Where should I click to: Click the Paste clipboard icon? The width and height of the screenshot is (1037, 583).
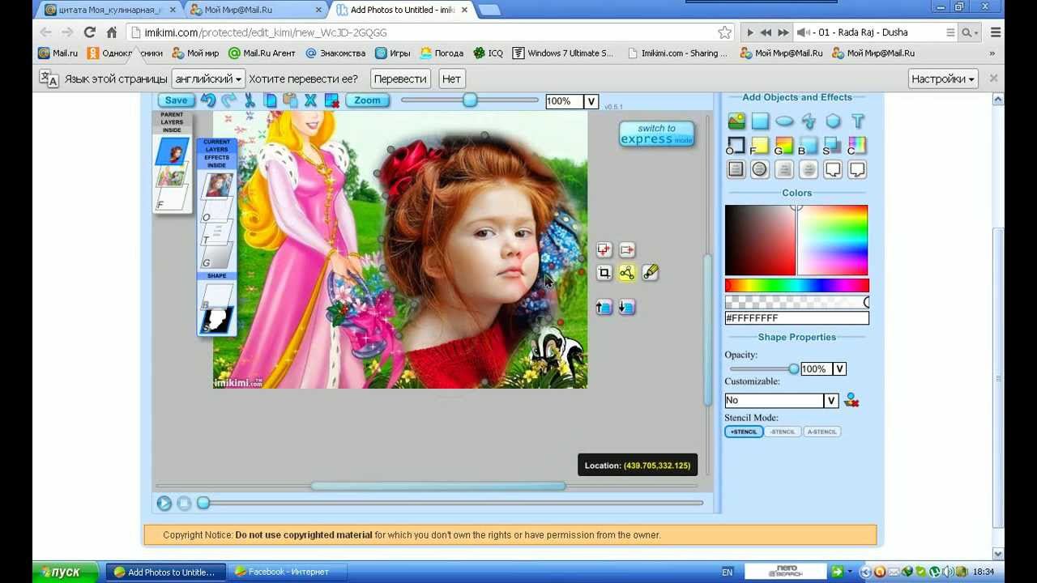click(290, 100)
